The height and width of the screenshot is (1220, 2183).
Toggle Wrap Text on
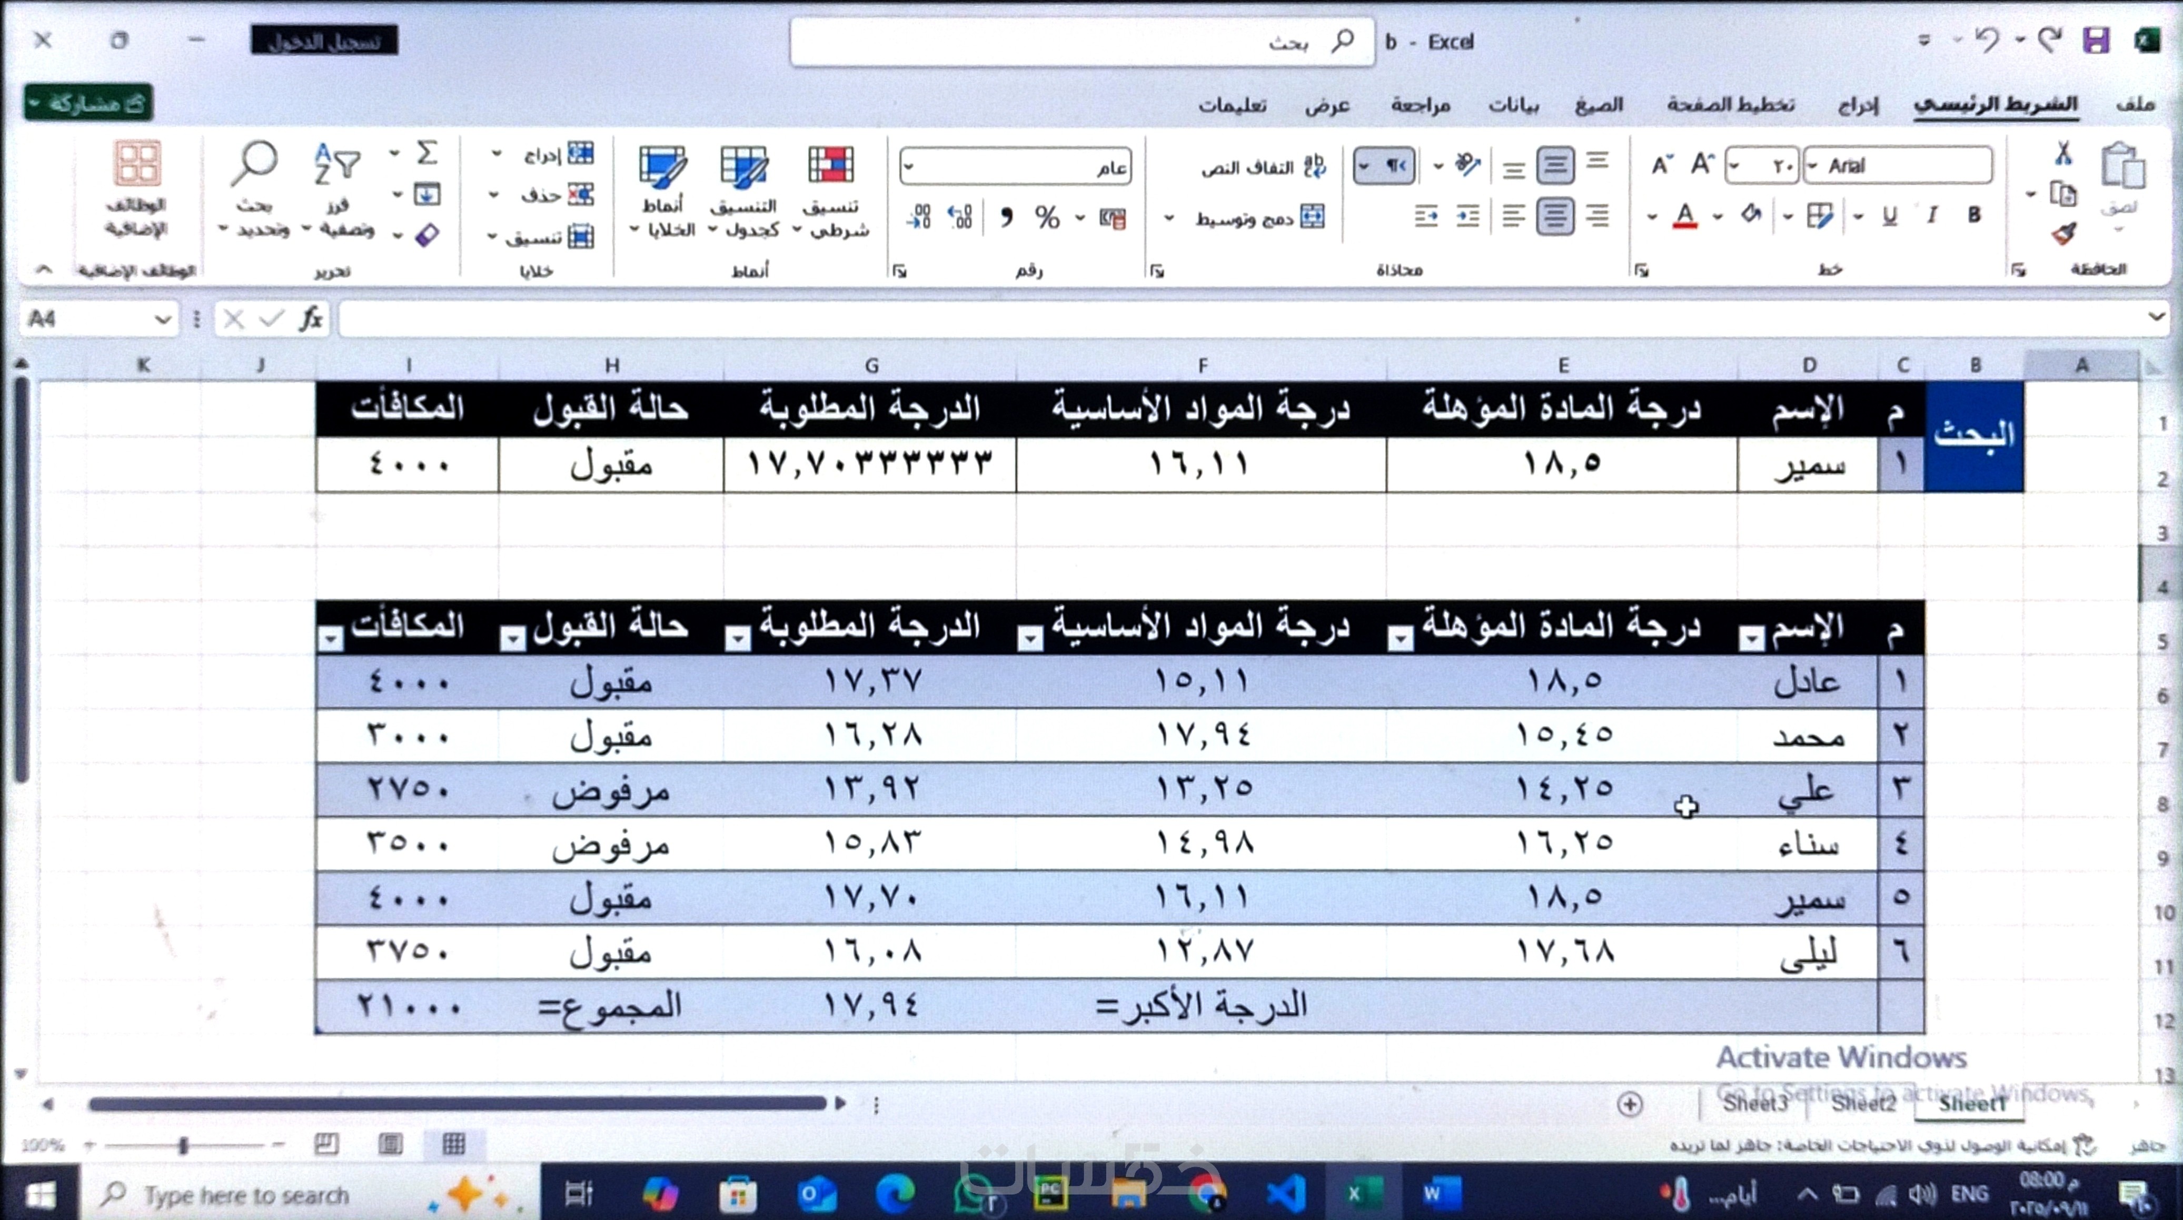(1263, 167)
